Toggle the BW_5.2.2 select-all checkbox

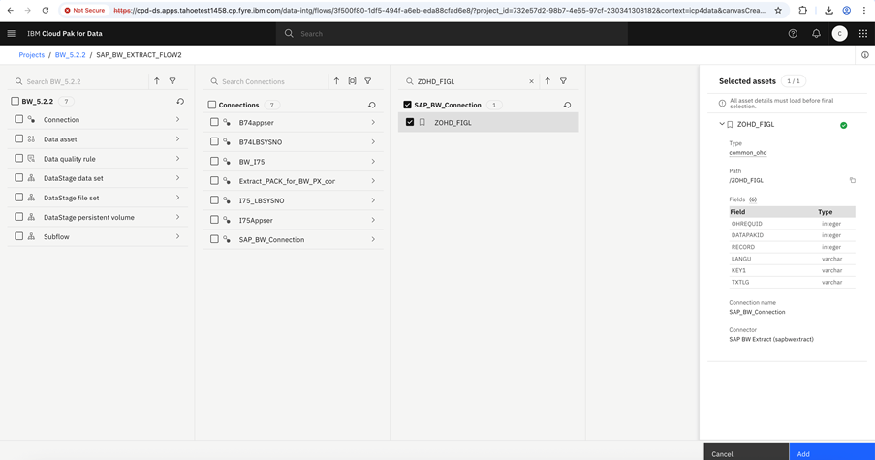(16, 101)
